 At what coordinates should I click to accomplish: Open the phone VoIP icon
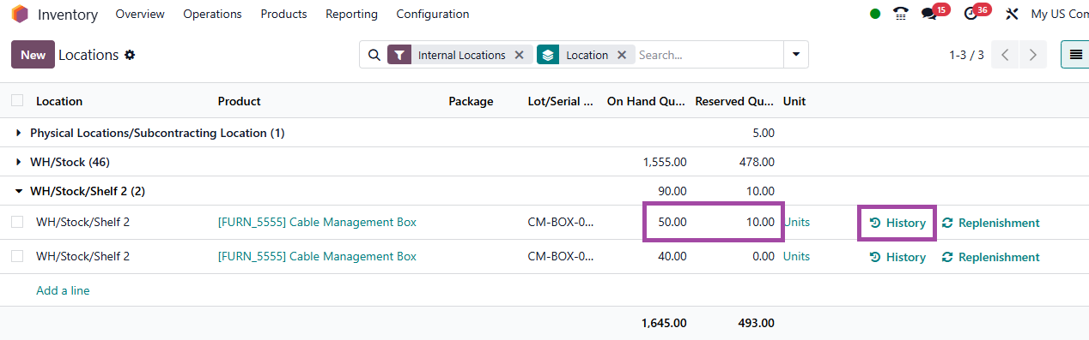pos(901,14)
